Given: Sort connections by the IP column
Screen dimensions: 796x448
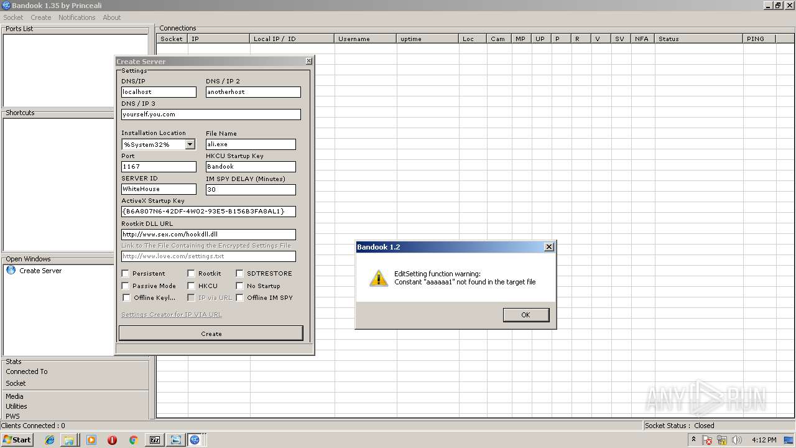Looking at the screenshot, I should coord(219,39).
